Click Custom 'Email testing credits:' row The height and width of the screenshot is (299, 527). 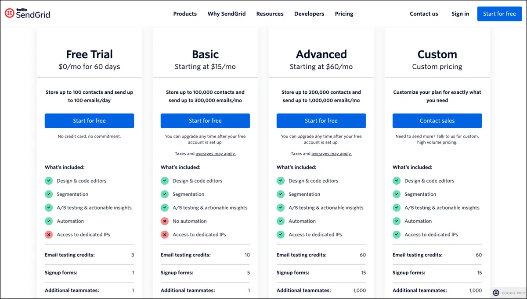coord(437,255)
